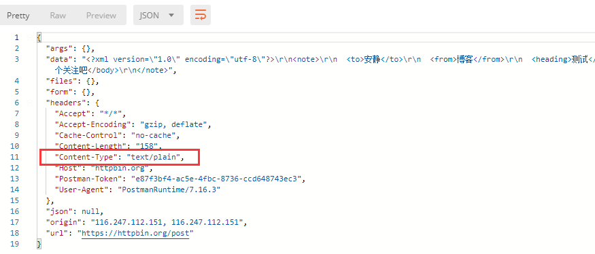Click the "Content-Type" key
595x254 pixels.
click(x=87, y=157)
